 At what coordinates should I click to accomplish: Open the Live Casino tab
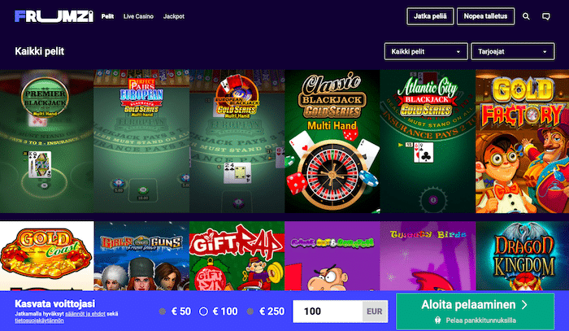pos(138,16)
